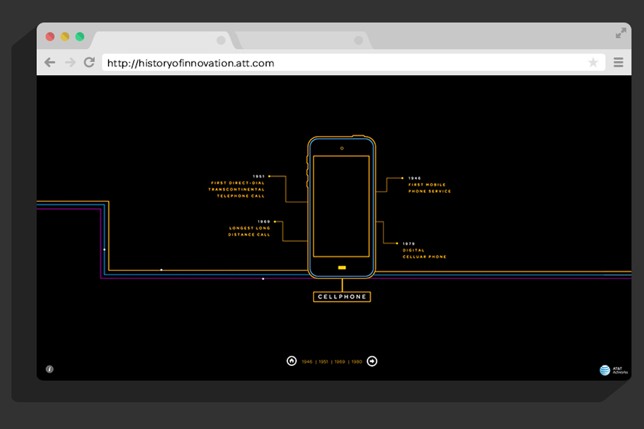Click the browser back arrow

(49, 63)
